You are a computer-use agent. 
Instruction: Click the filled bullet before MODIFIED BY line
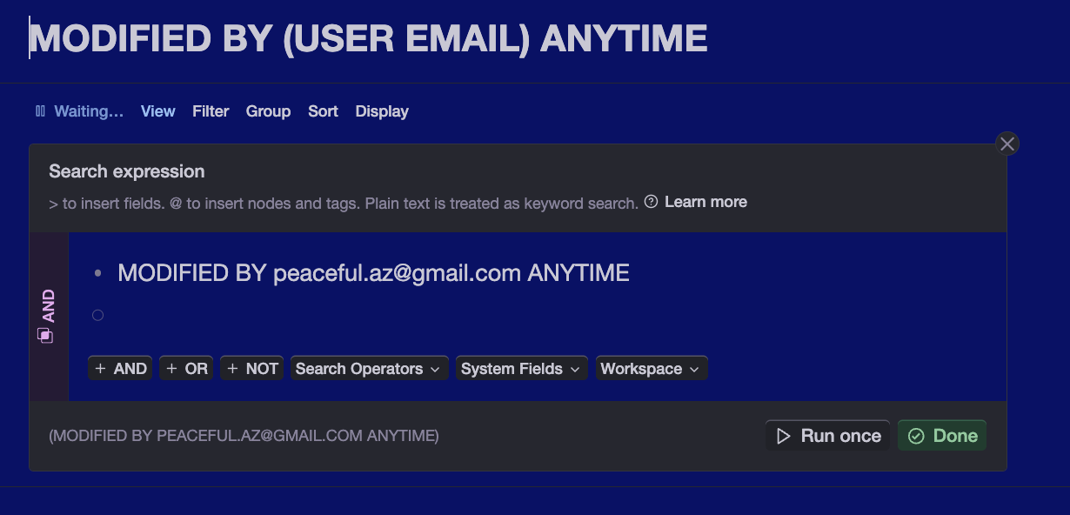tap(98, 273)
